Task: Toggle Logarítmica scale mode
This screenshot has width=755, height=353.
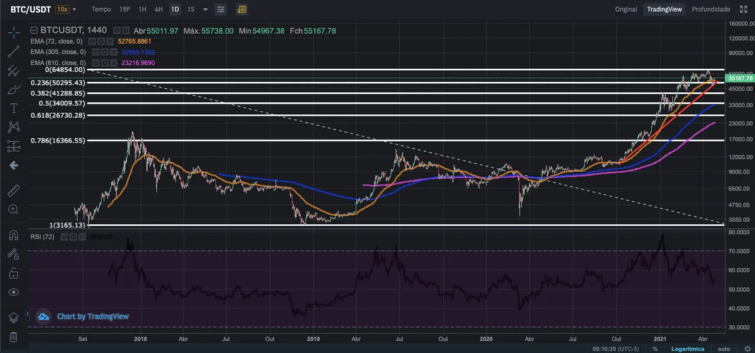Action: click(x=687, y=349)
